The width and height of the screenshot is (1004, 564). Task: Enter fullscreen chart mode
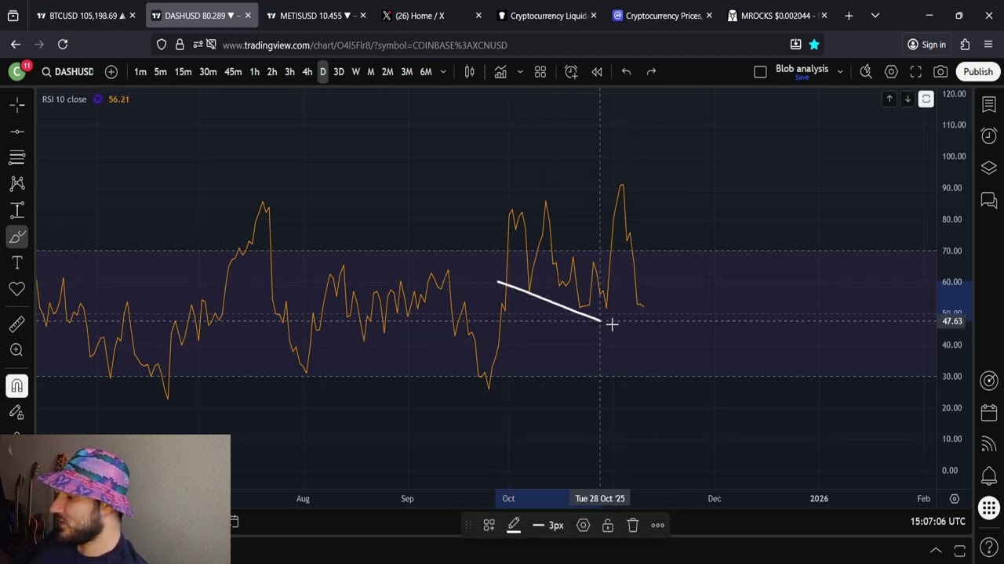[x=916, y=71]
